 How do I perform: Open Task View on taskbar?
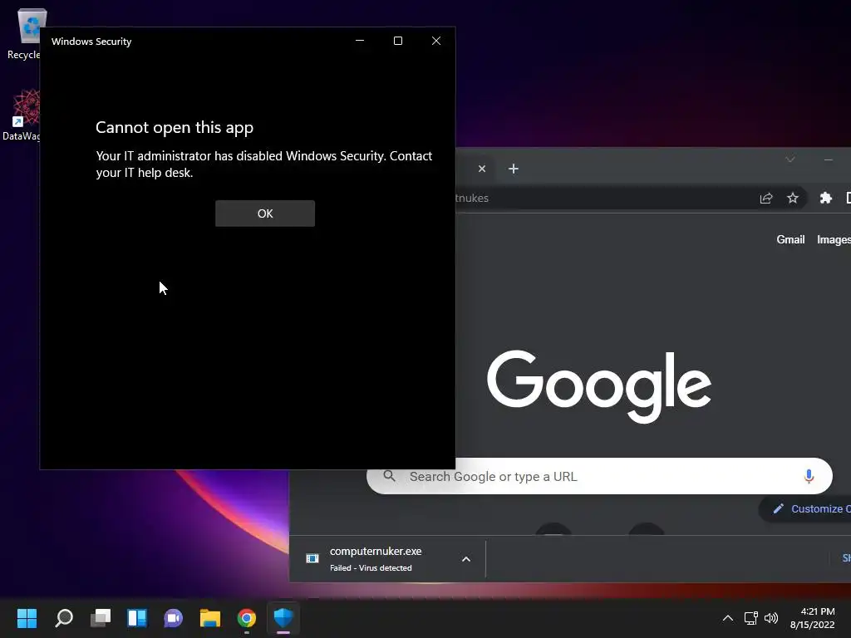[101, 618]
